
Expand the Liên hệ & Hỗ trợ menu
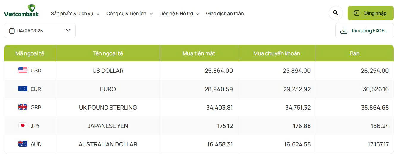(x=179, y=13)
